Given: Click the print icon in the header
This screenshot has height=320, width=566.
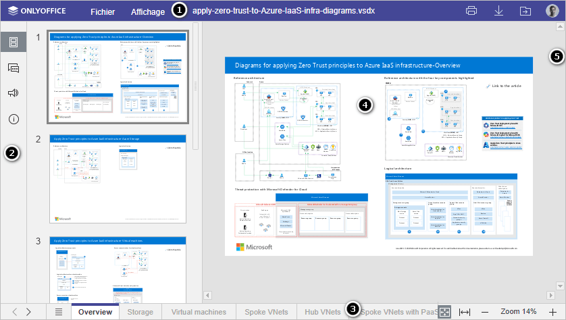Looking at the screenshot, I should click(471, 11).
